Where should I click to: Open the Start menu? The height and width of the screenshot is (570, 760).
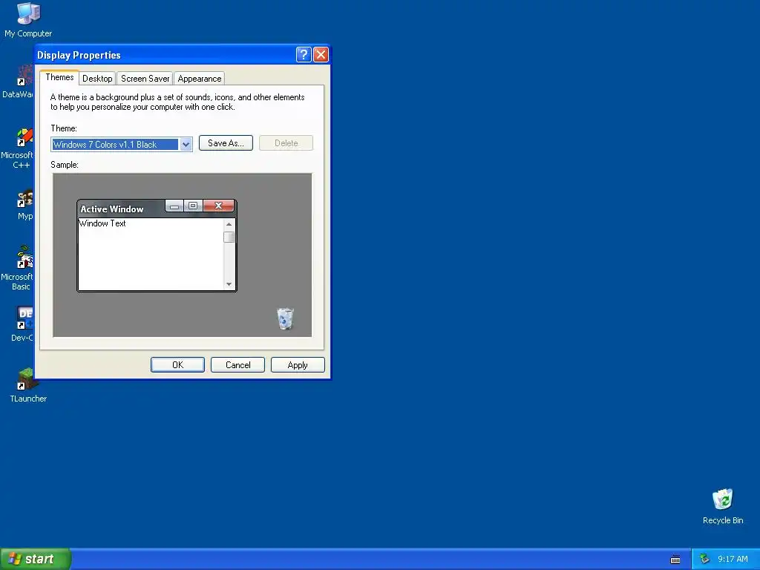pos(36,559)
